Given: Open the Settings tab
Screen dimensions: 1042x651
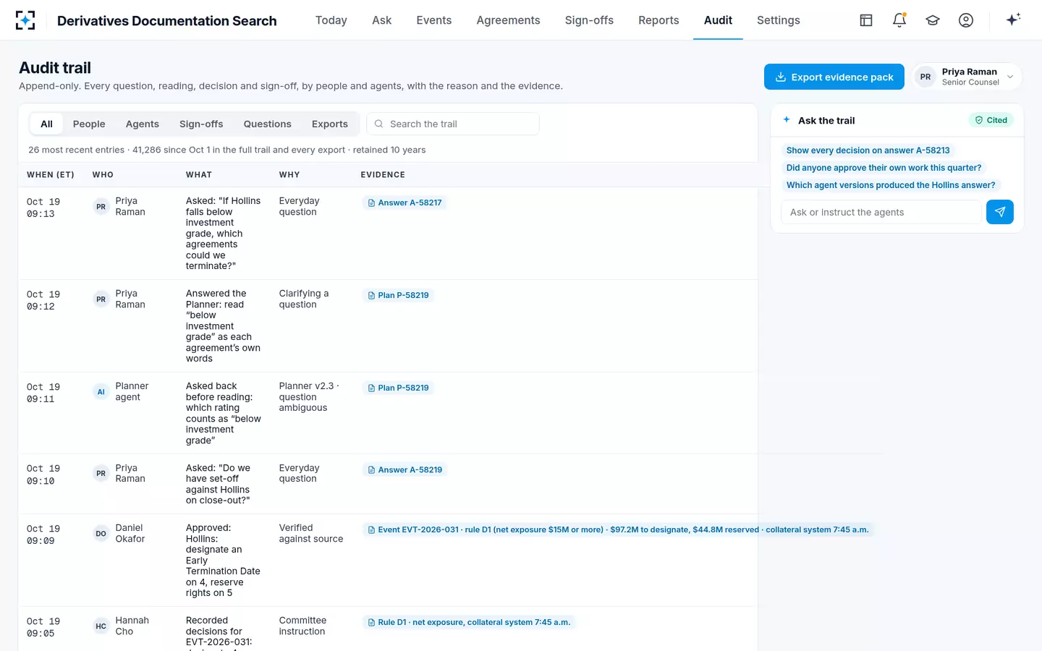Looking at the screenshot, I should [x=779, y=20].
